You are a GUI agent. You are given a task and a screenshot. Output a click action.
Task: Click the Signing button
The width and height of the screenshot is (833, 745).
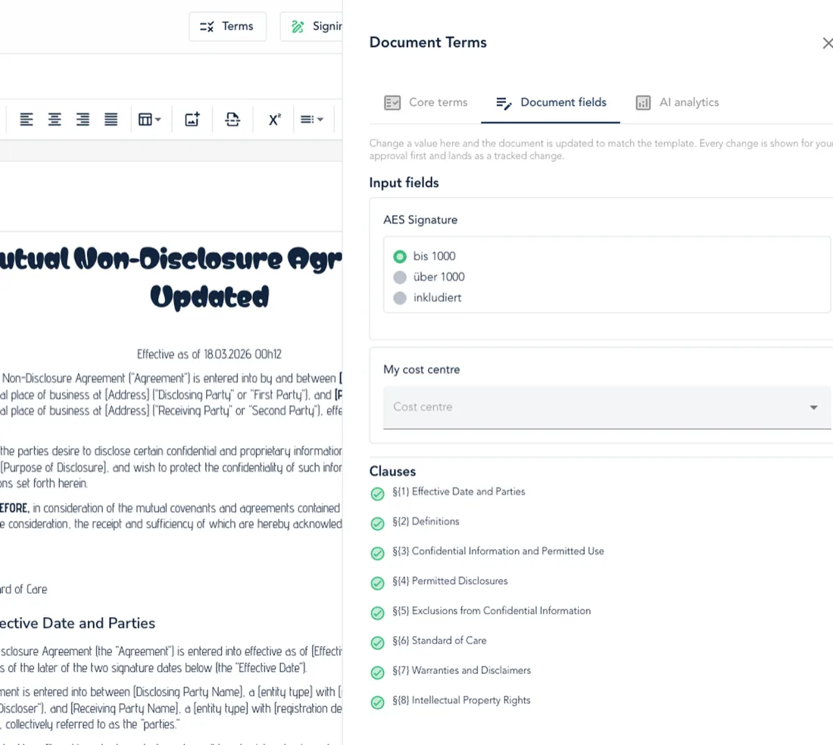click(x=312, y=26)
